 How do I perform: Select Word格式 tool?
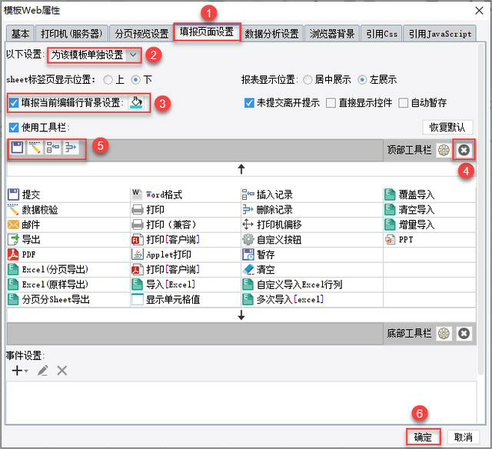157,195
